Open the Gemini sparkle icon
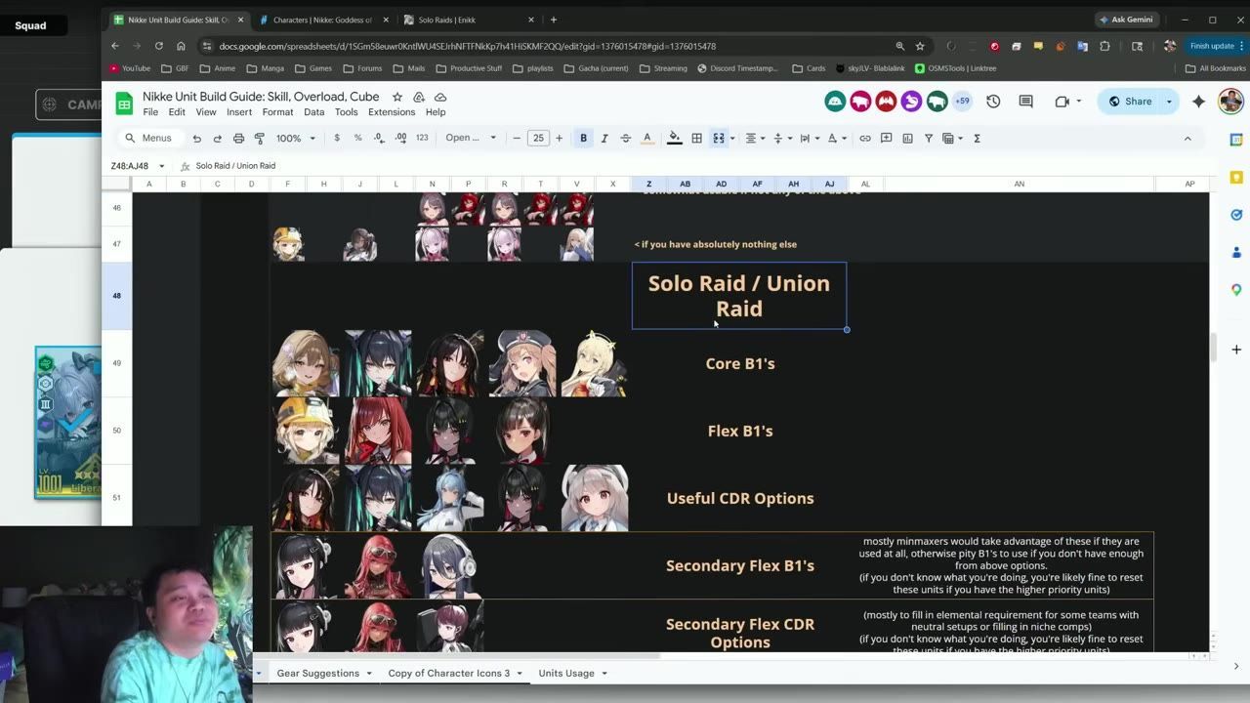This screenshot has height=703, width=1250. (x=1198, y=102)
